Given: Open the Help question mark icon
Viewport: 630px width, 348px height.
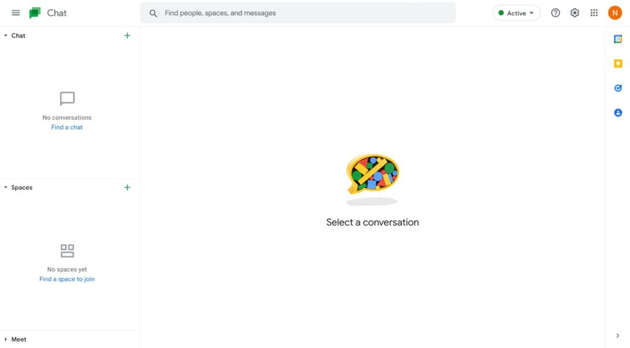Looking at the screenshot, I should point(555,13).
